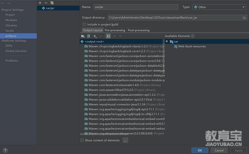Click the help question mark button

pos(5,150)
